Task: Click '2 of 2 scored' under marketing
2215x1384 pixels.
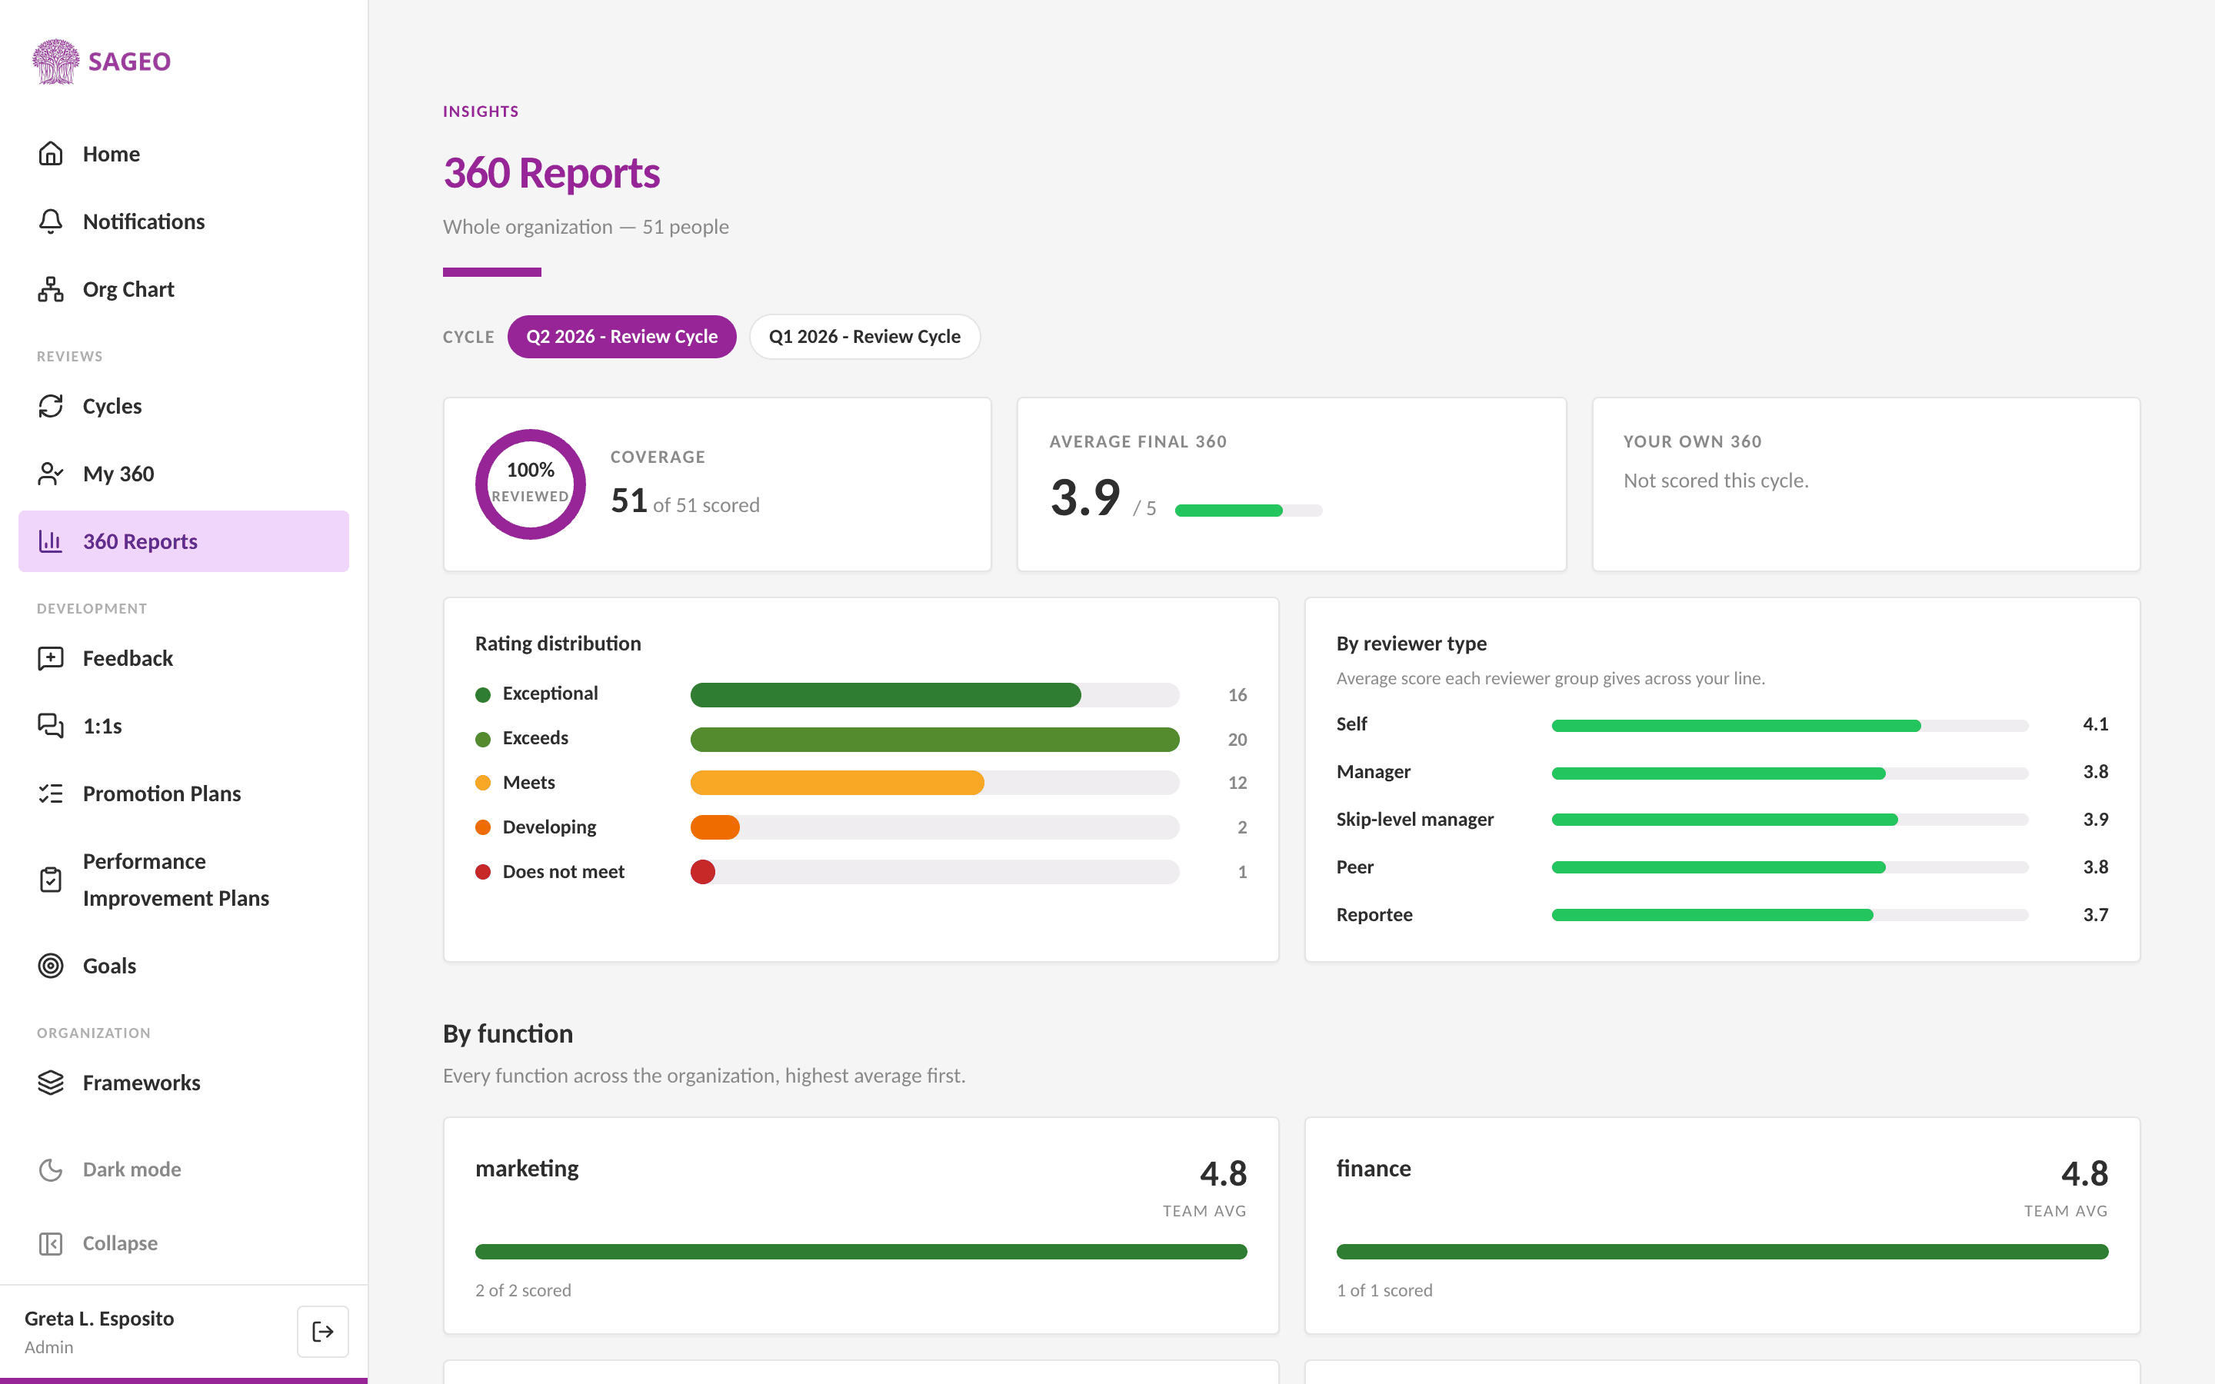Action: pos(523,1289)
